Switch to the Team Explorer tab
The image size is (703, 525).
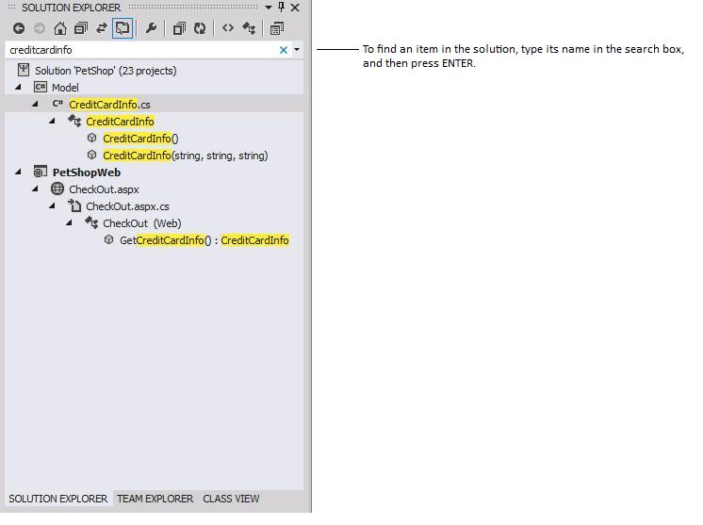pos(155,499)
